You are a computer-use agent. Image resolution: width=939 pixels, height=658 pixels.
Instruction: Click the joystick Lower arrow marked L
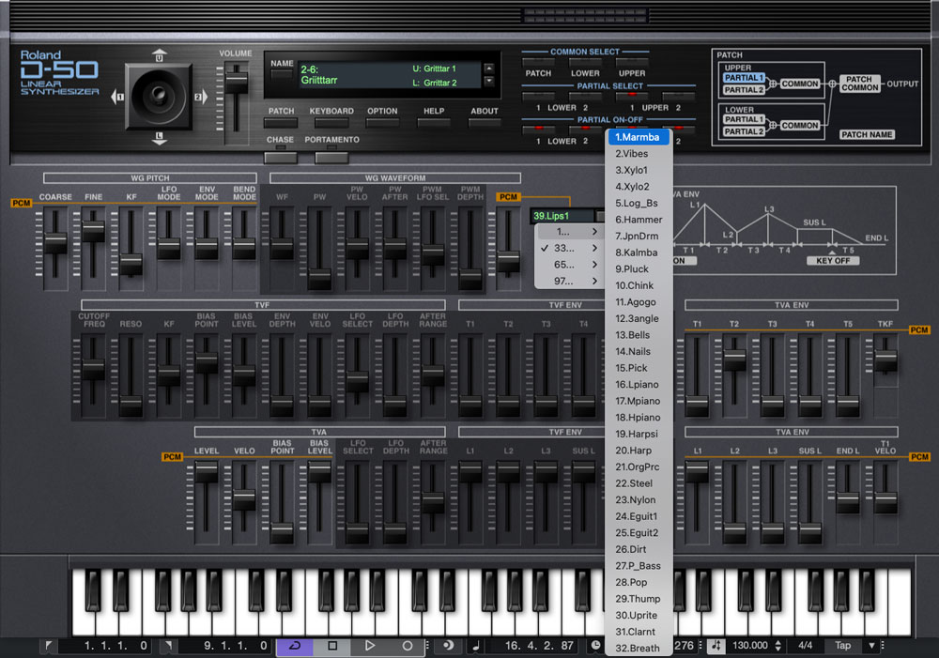tap(160, 138)
